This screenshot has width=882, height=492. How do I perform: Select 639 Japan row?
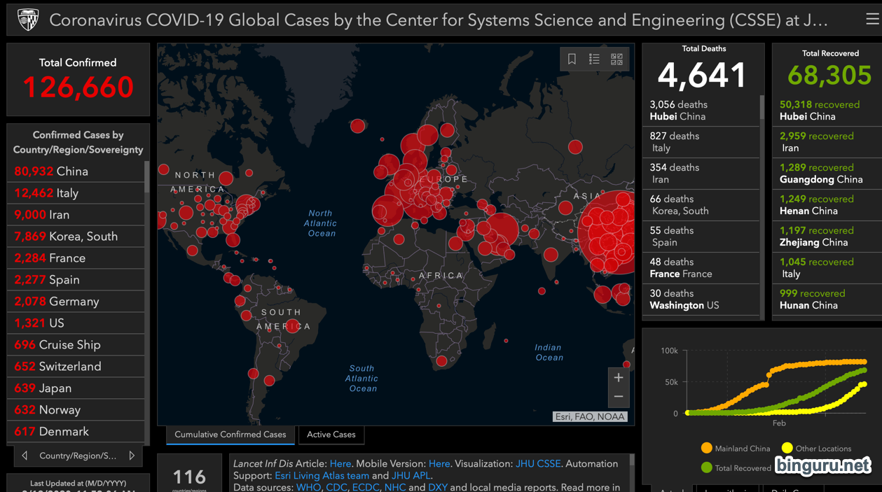[x=76, y=388]
